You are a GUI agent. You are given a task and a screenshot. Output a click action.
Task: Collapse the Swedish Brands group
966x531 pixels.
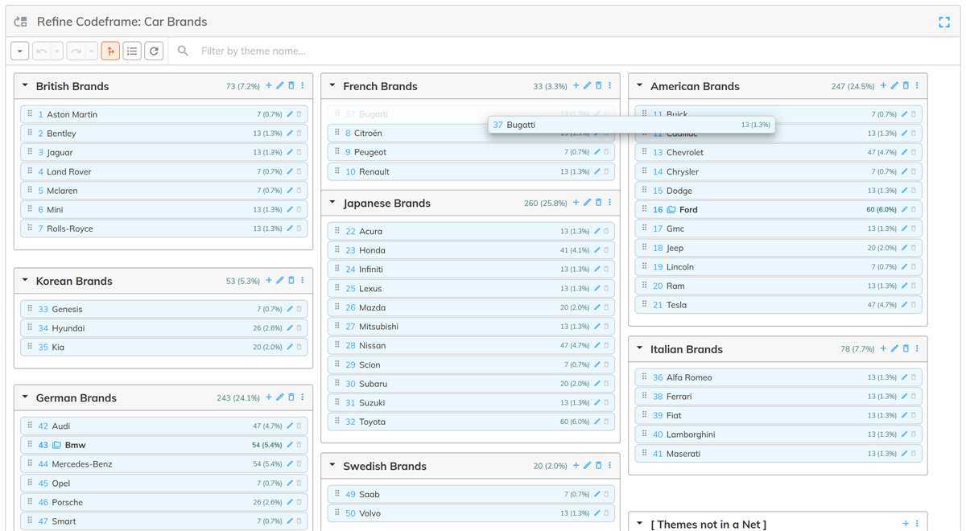[332, 466]
